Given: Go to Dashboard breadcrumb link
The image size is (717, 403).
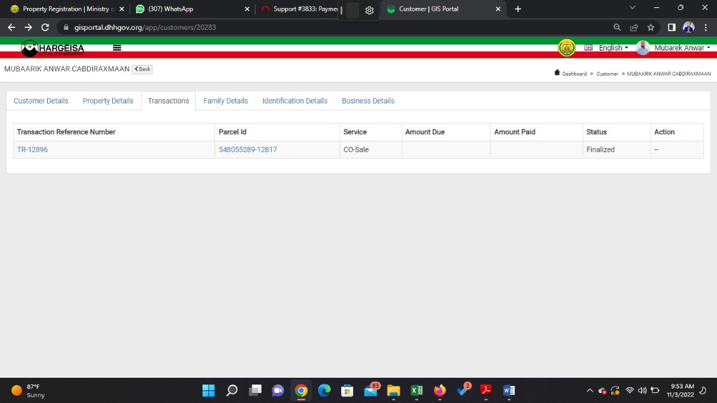Looking at the screenshot, I should tap(574, 74).
